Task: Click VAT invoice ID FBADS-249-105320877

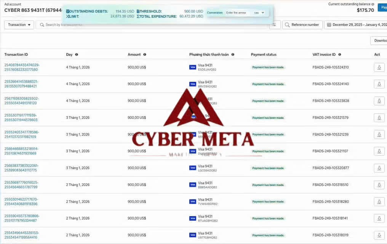Action: click(x=331, y=168)
